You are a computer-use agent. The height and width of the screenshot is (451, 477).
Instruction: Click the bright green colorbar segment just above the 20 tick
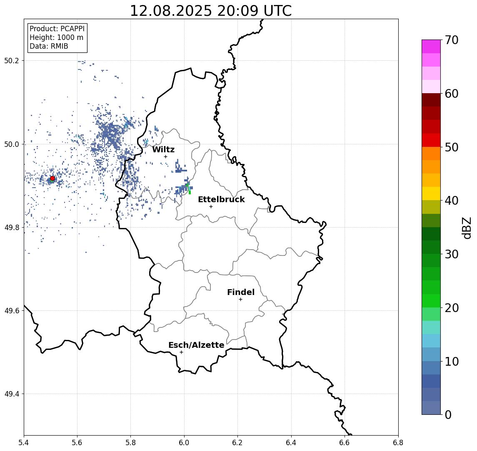coord(431,301)
